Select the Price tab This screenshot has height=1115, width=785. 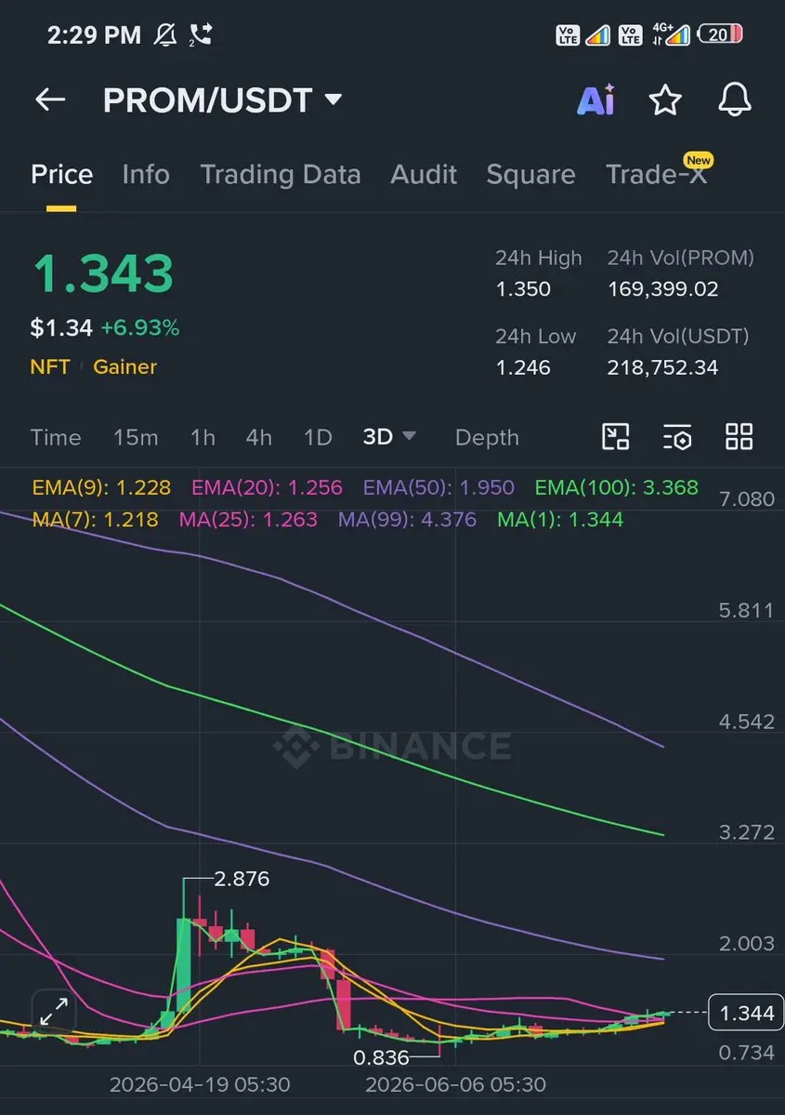tap(62, 174)
